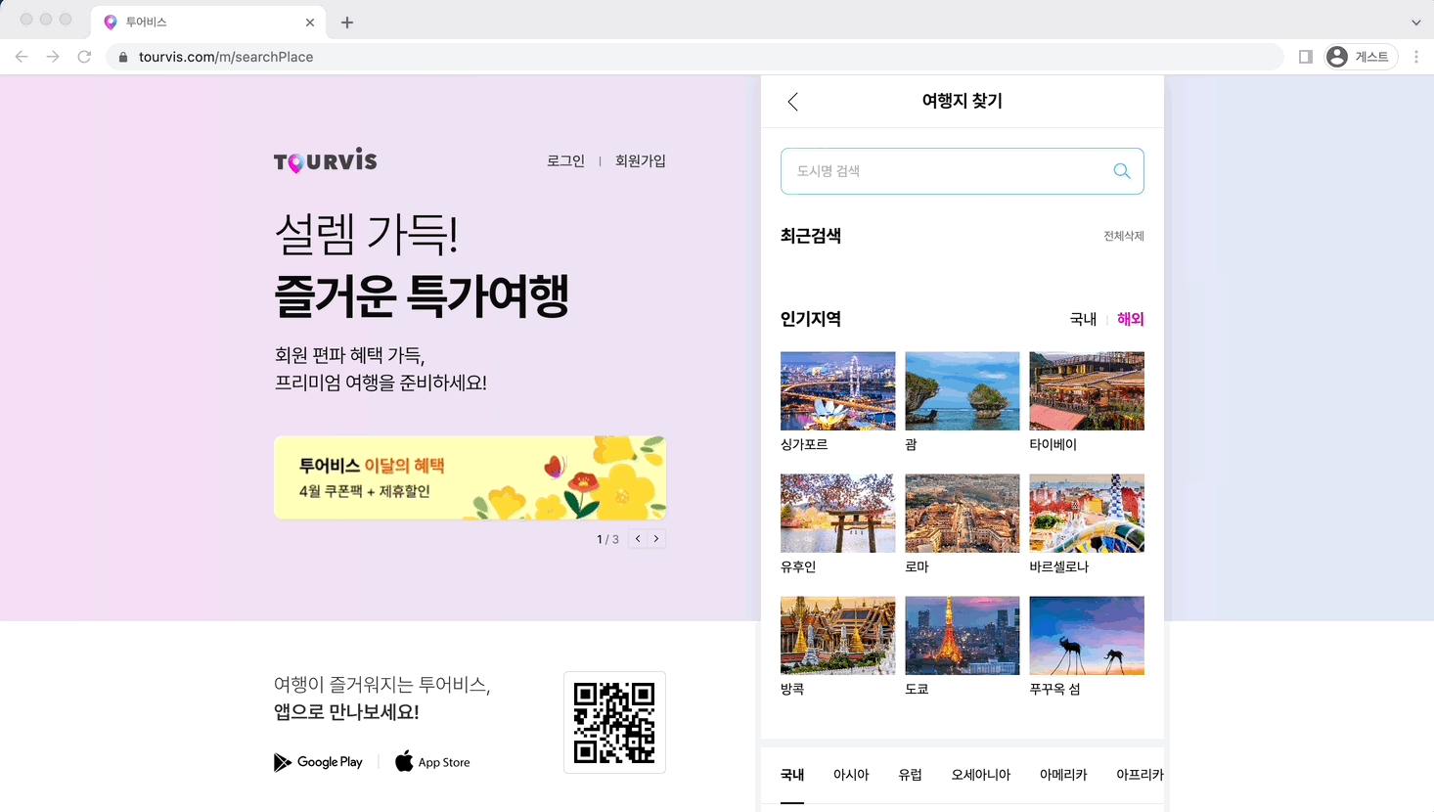Open the 푸꾸옥 섬 thumbnail

(x=1087, y=636)
